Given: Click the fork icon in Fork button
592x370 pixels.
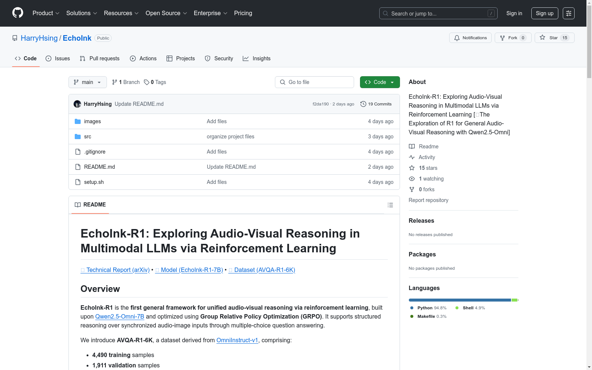Looking at the screenshot, I should point(502,38).
